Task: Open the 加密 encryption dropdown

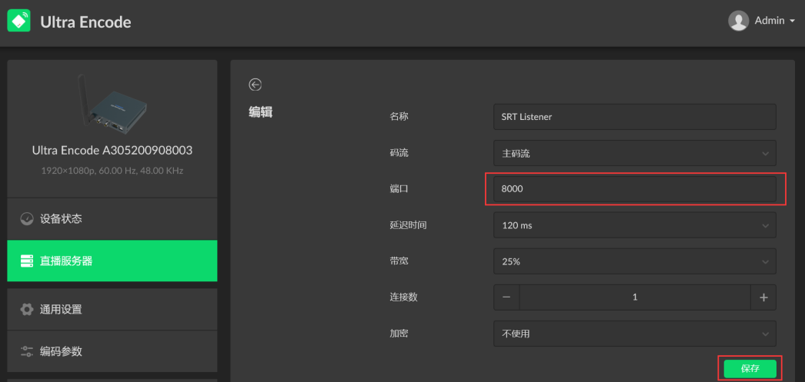Action: [x=634, y=334]
